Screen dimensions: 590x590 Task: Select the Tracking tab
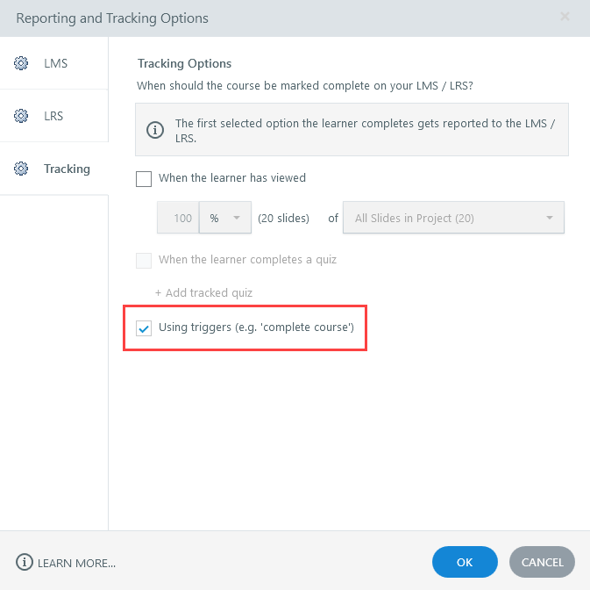coord(67,169)
